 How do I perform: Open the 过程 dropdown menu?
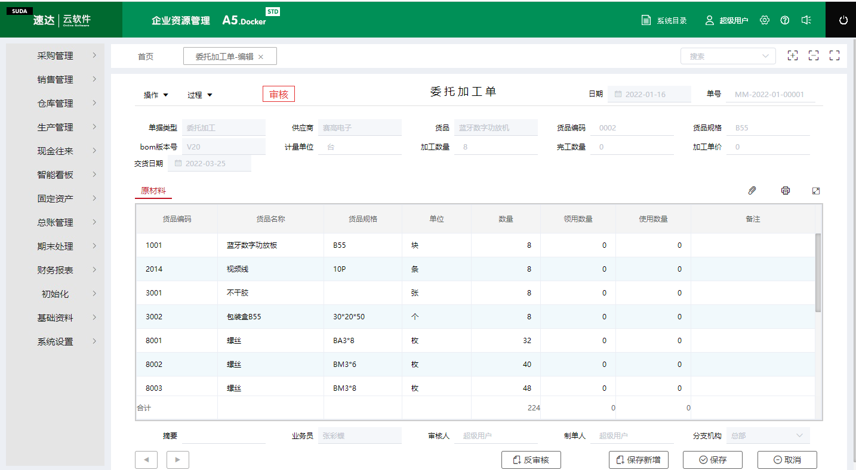200,95
